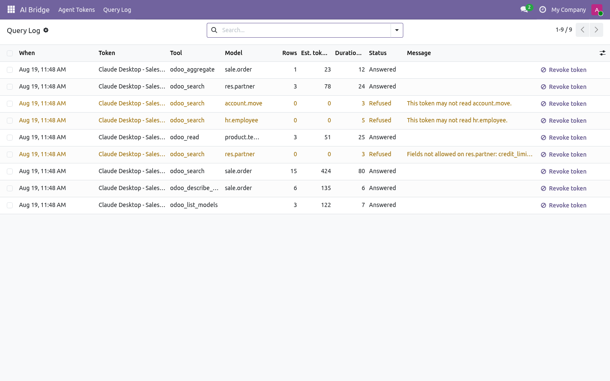The width and height of the screenshot is (610, 381).
Task: Click the 135 estimated tokens cell
Action: (326, 188)
